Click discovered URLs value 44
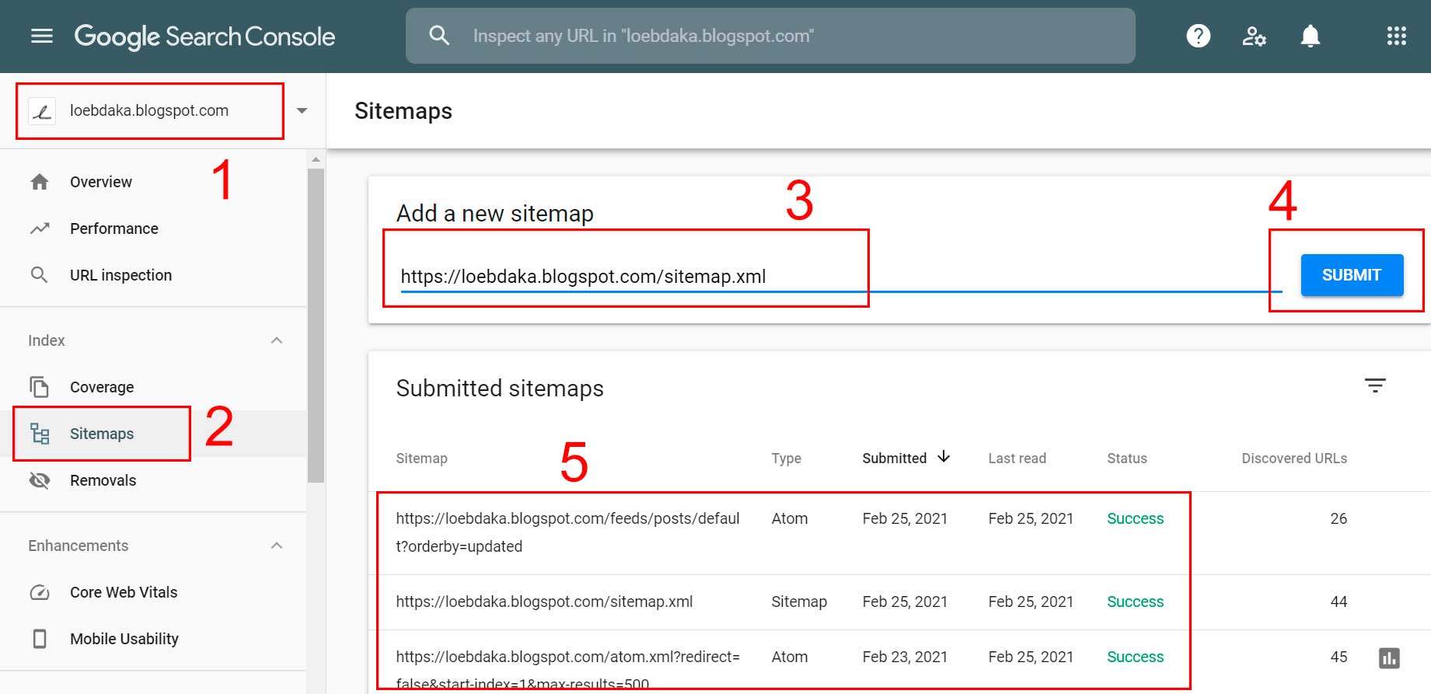Image resolution: width=1431 pixels, height=694 pixels. coord(1339,602)
